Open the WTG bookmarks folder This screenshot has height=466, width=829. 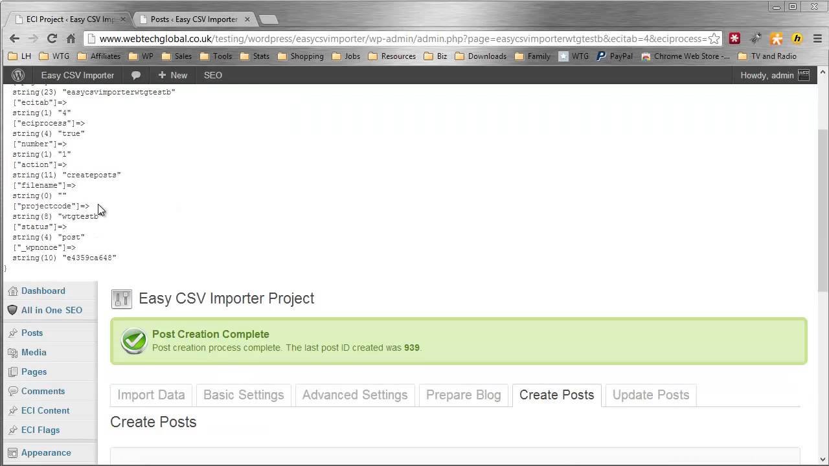tap(54, 56)
